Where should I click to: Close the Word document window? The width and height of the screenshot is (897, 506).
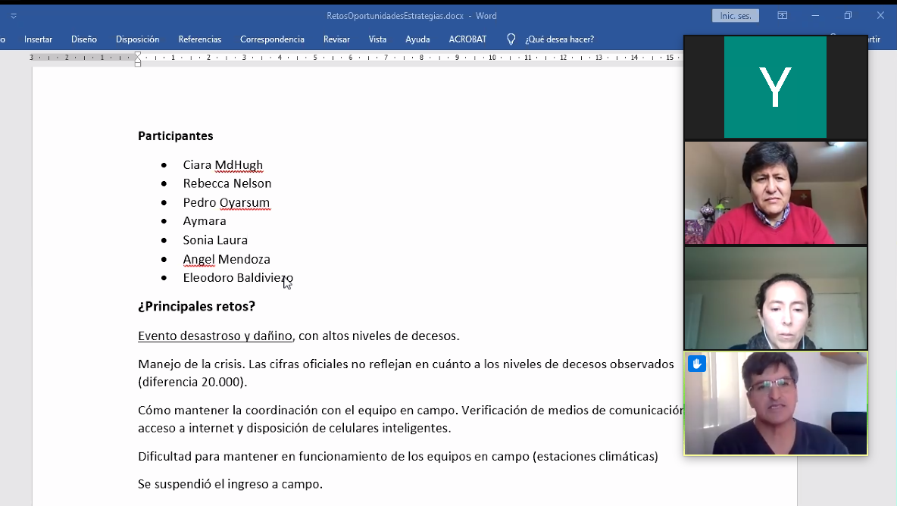880,15
